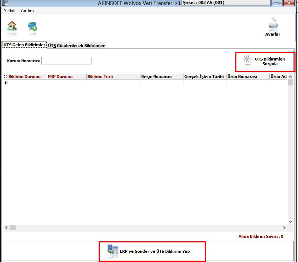This screenshot has height=262, width=298.
Task: Click the grid column chooser dots
Action: coord(5,77)
